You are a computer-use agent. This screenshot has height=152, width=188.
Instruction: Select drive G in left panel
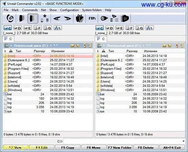click(48, 28)
